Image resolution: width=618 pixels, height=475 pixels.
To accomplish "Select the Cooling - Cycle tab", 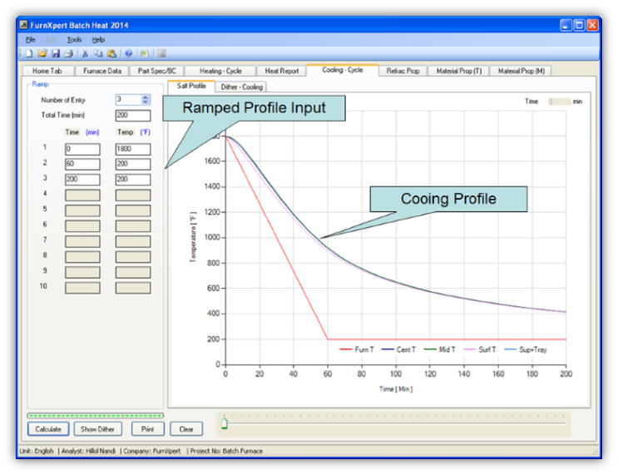I will coord(343,70).
